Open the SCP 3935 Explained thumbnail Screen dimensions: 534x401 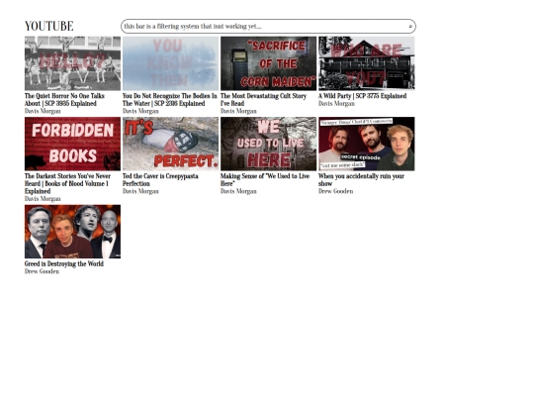click(x=72, y=63)
